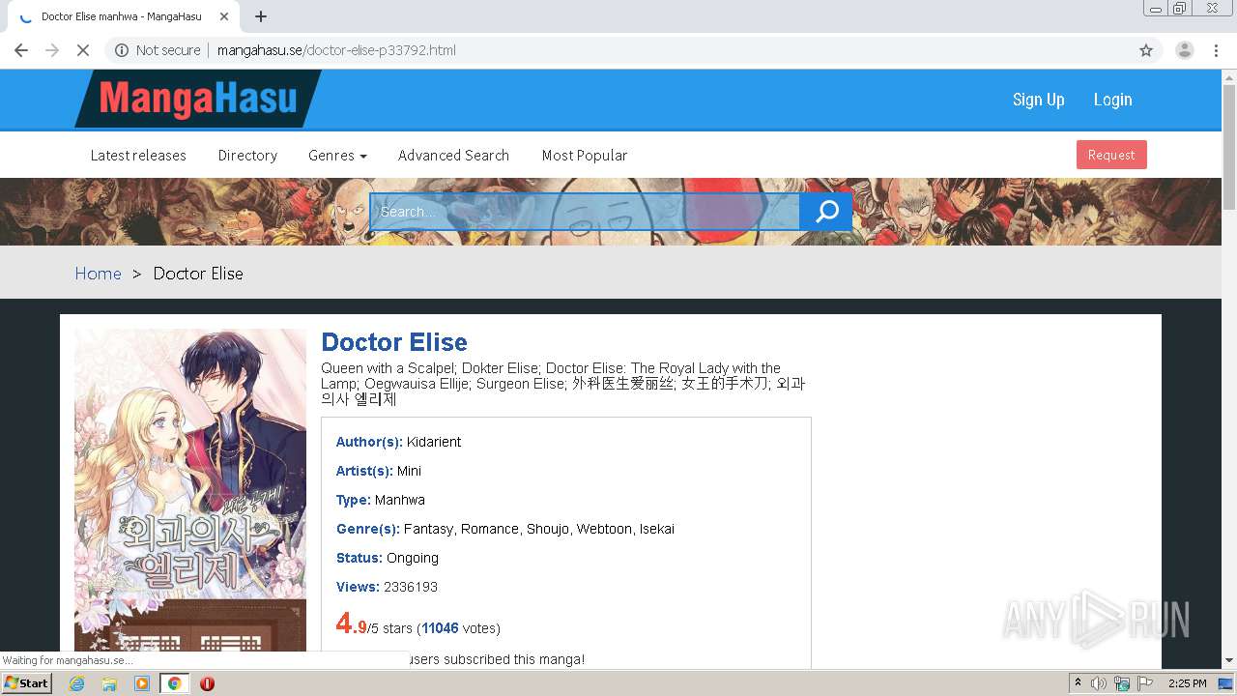This screenshot has width=1237, height=696.
Task: Click the Home breadcrumb link
Action: pos(99,274)
